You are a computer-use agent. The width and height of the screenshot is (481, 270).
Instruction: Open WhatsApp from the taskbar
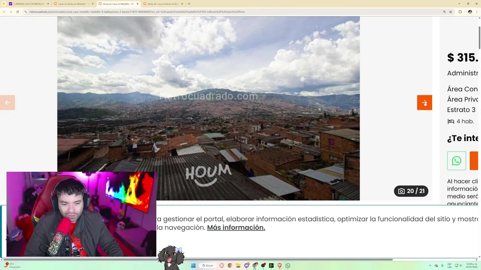pyautogui.click(x=288, y=265)
